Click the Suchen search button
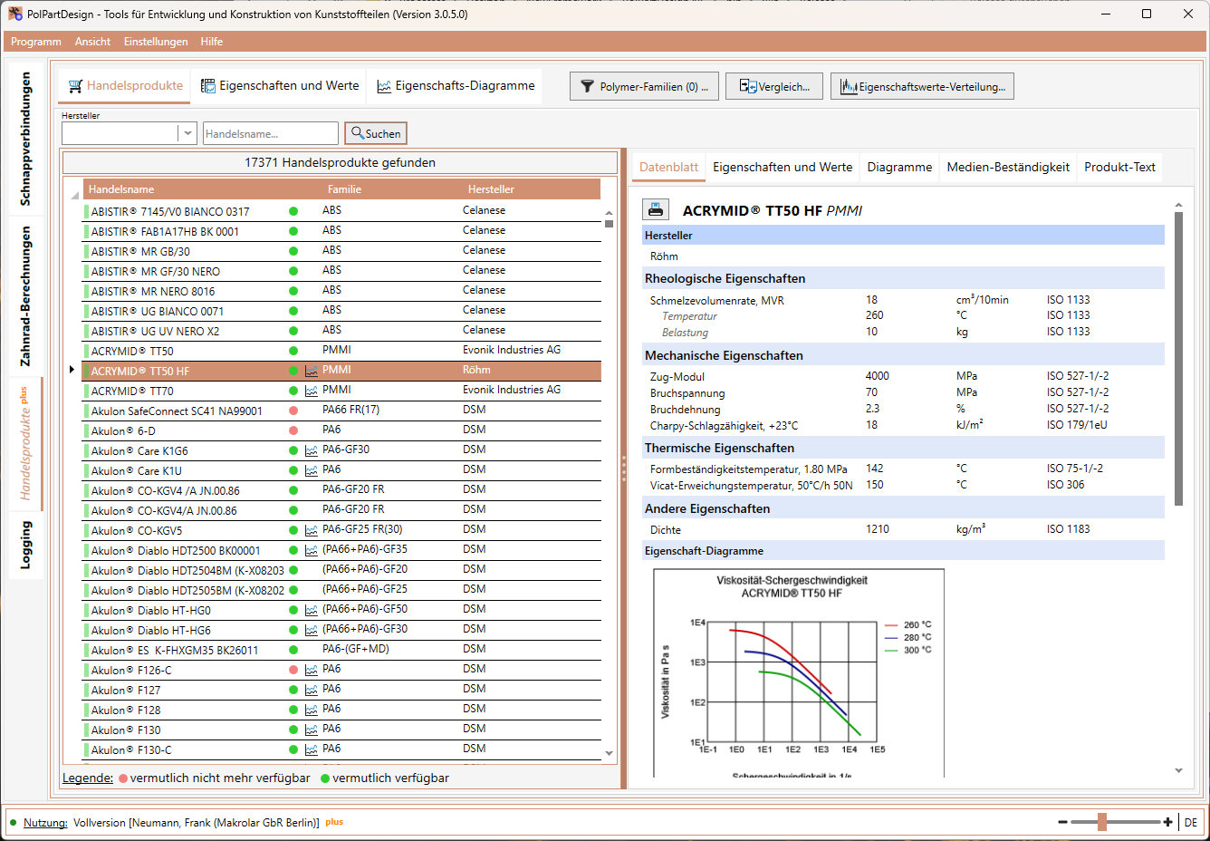Screen dimensions: 1210x841 coord(376,133)
